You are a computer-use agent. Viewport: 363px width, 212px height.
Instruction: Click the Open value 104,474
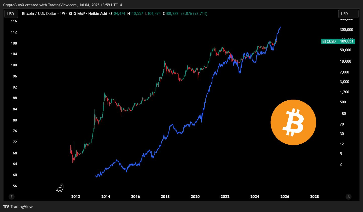pos(118,14)
